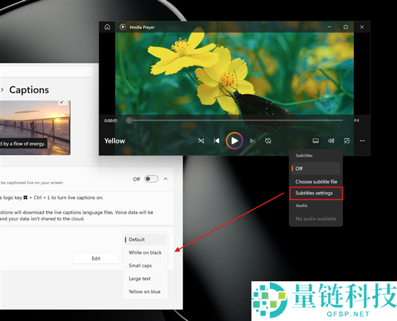397x321 pixels.
Task: Open Subtitles settings
Action: pyautogui.click(x=316, y=193)
